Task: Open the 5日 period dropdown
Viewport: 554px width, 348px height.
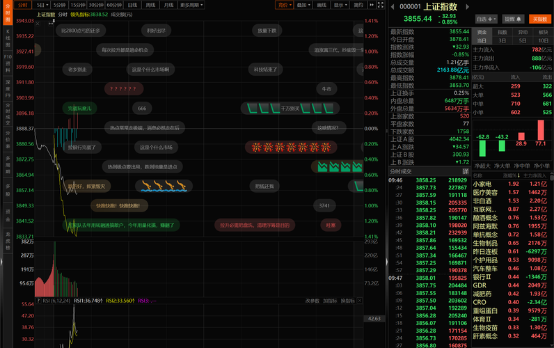Action: click(42, 5)
